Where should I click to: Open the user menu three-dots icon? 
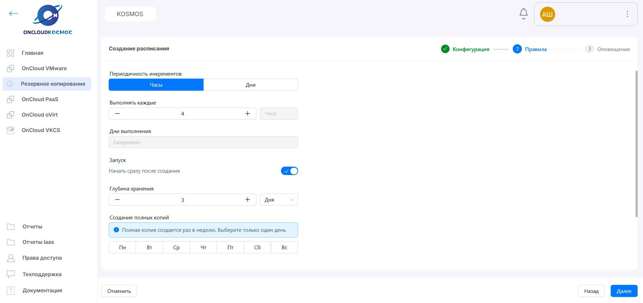[x=627, y=14]
